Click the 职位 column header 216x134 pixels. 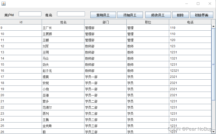click(x=148, y=22)
